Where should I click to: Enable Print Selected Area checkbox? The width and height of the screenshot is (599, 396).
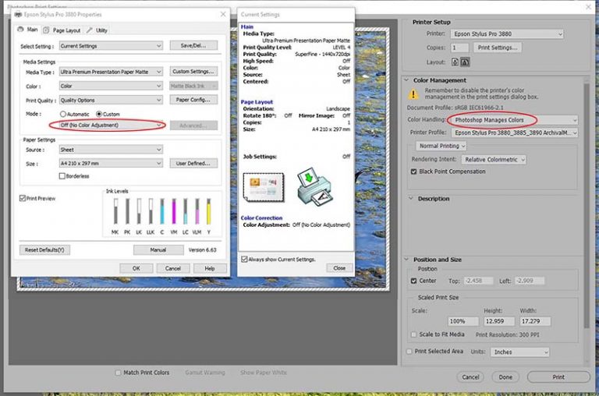(x=409, y=352)
